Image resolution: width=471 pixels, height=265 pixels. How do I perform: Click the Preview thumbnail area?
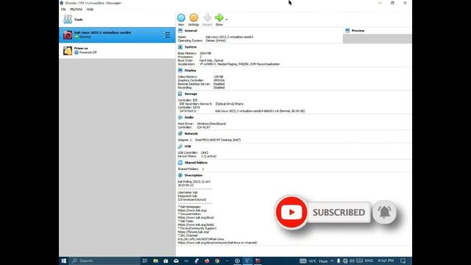click(378, 39)
